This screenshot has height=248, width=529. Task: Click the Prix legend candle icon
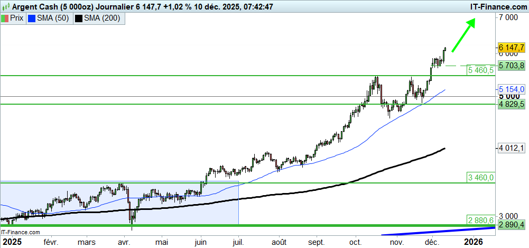5,19
